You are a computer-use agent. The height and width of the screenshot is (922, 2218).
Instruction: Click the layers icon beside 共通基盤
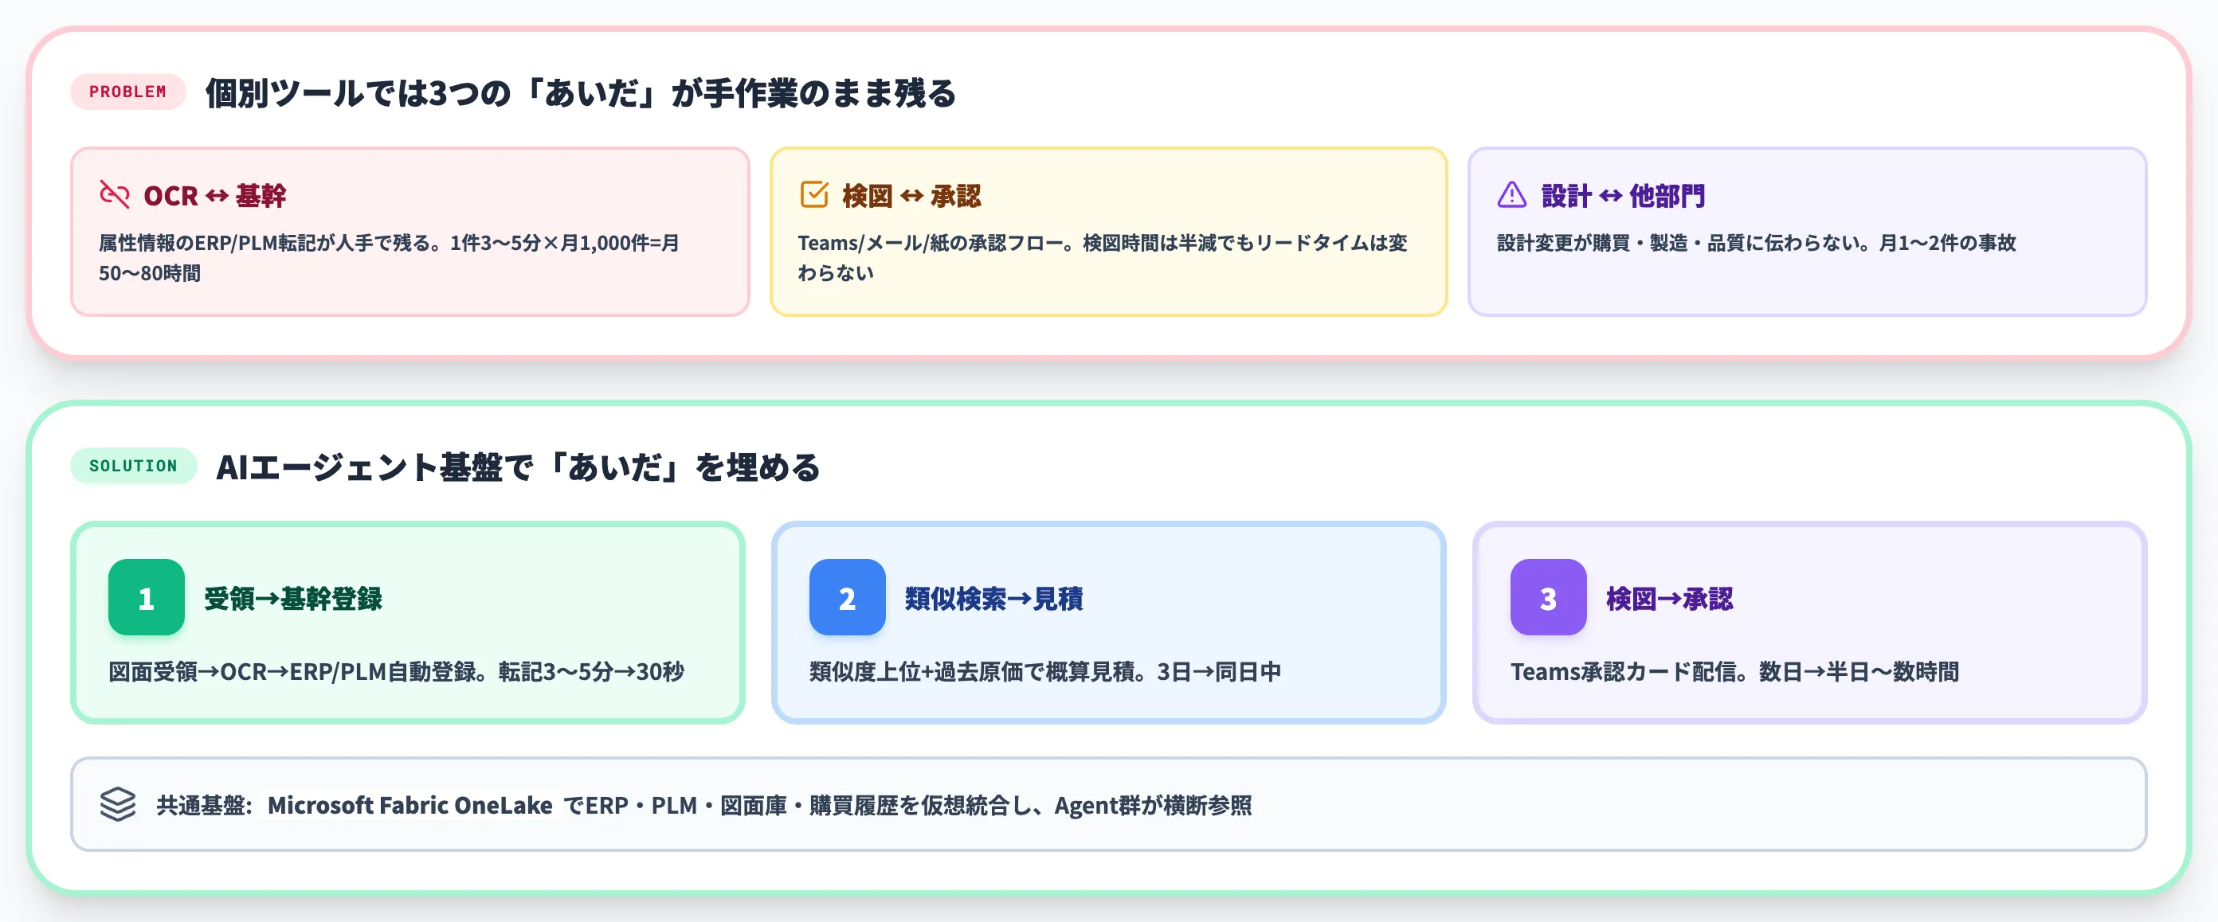(x=118, y=804)
